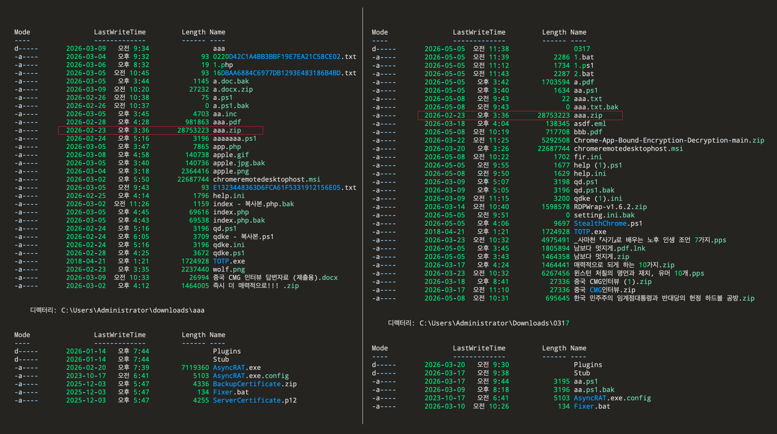This screenshot has height=434, width=777.
Task: Select AsyncRAT.exe.config in the 0317 listing
Action: click(x=612, y=398)
